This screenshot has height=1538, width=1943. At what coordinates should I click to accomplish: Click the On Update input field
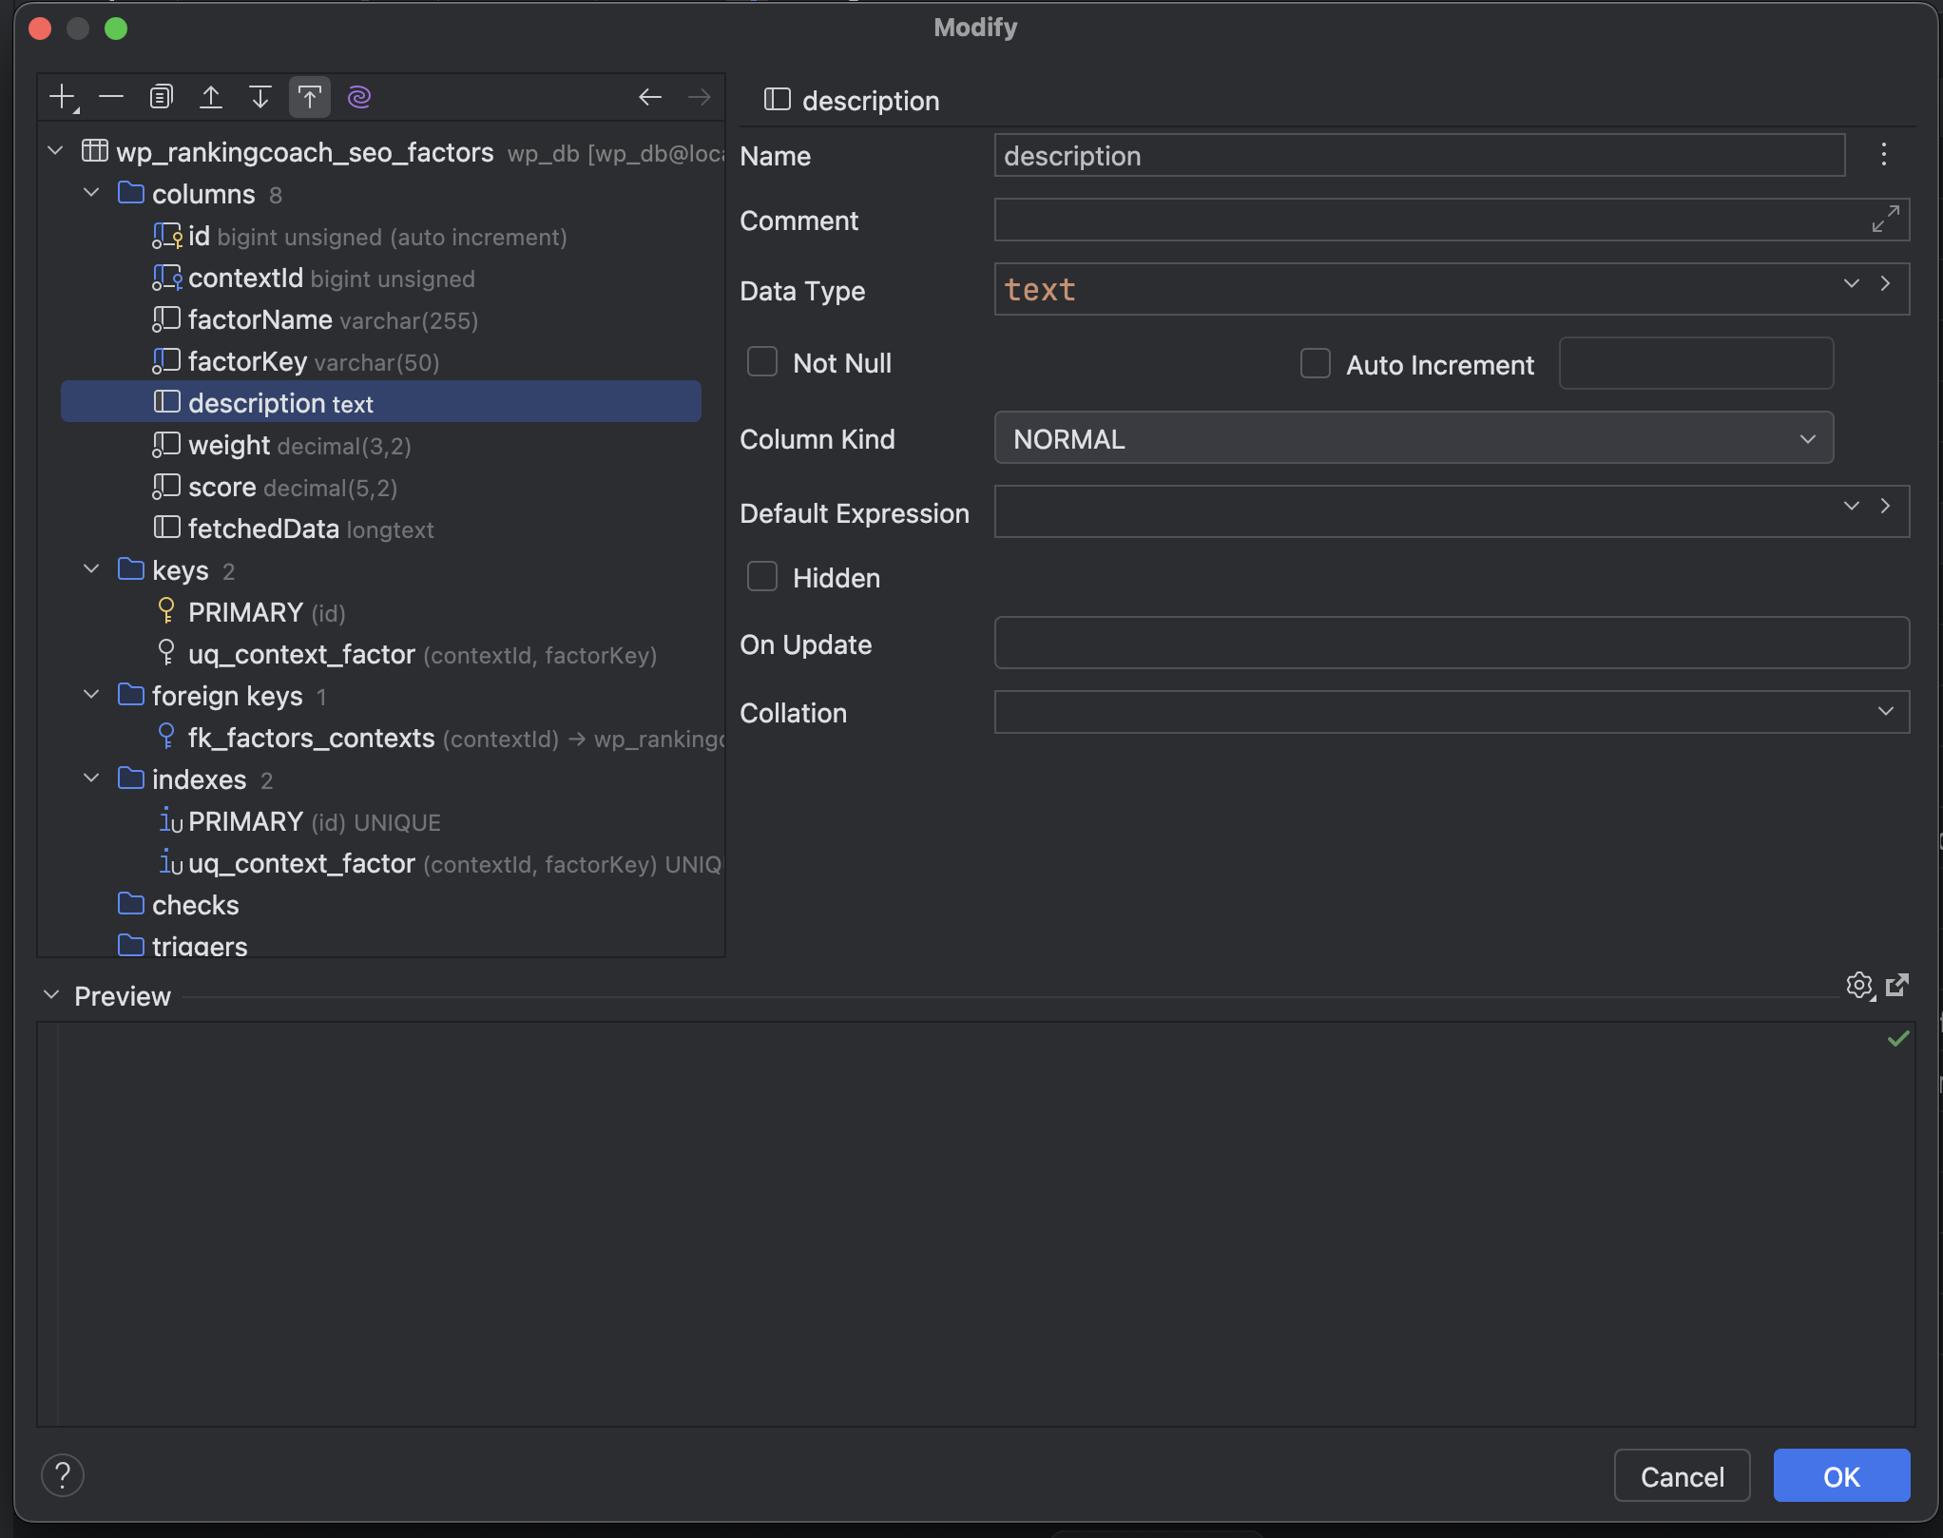coord(1451,644)
